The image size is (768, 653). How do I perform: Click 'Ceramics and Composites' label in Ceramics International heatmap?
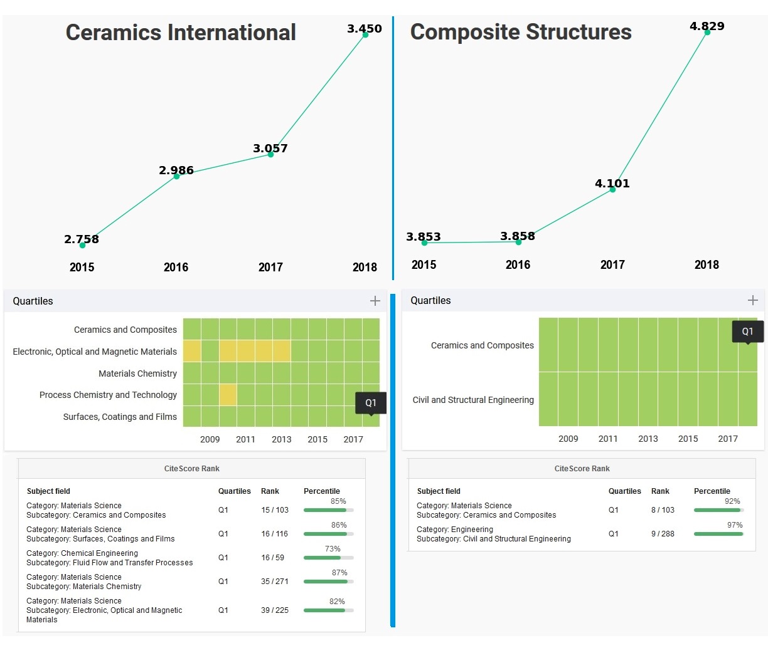125,330
